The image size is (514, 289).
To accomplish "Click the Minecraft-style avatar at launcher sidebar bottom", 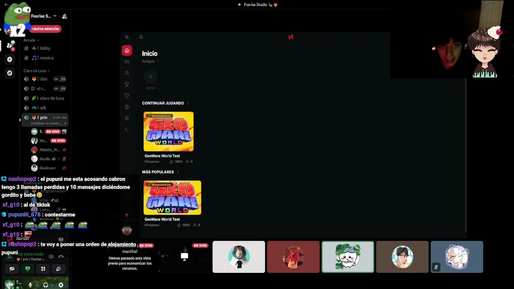I will [x=127, y=230].
